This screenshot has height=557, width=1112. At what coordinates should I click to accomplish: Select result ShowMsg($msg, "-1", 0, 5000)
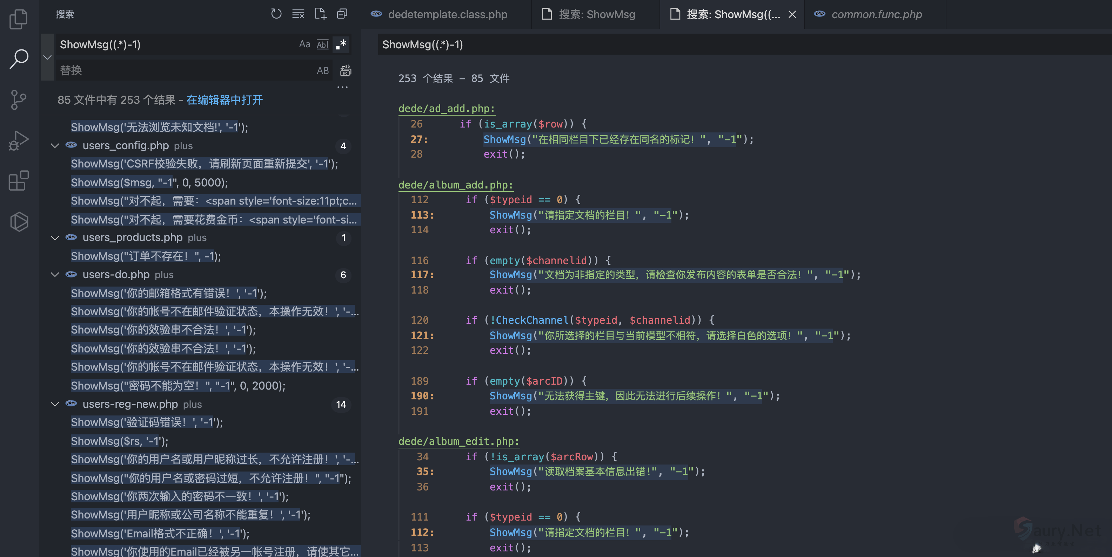coord(149,183)
